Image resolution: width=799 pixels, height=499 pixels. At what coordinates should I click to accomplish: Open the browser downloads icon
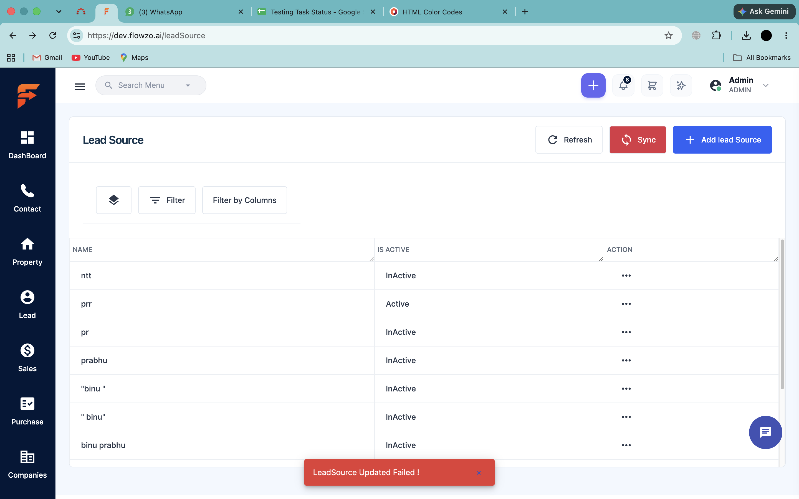coord(746,35)
